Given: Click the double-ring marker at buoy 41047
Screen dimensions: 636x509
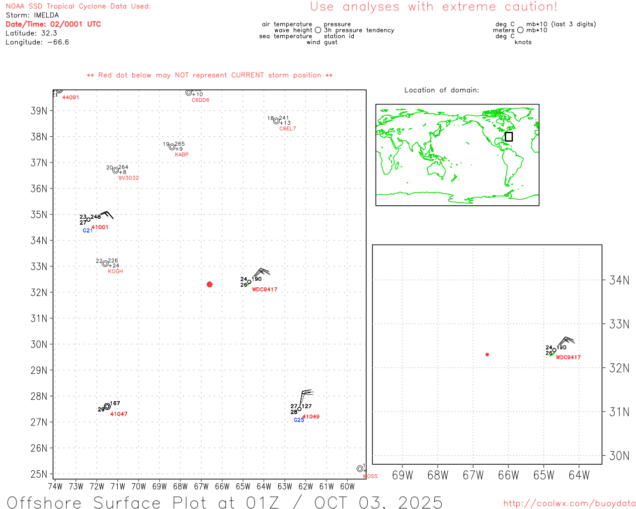Looking at the screenshot, I should click(x=107, y=407).
